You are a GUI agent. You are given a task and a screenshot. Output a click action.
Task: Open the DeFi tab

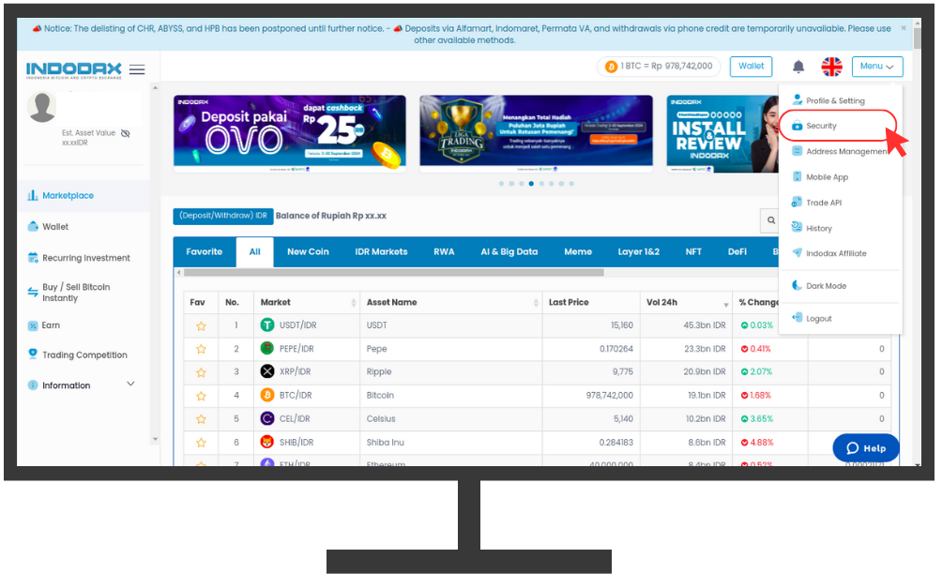(737, 252)
